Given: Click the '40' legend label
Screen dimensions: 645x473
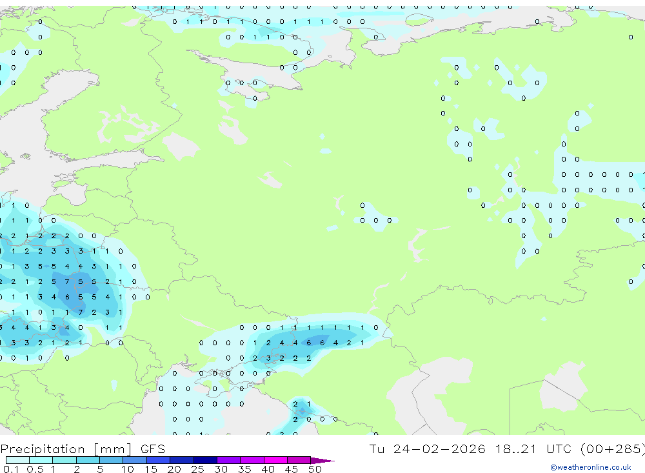Looking at the screenshot, I should point(268,469).
